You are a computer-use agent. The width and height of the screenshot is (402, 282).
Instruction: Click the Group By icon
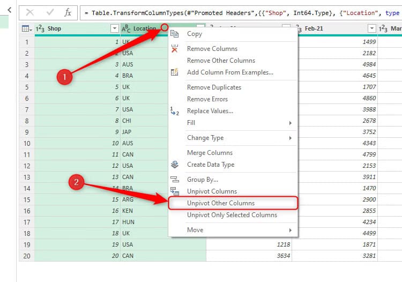click(x=175, y=179)
